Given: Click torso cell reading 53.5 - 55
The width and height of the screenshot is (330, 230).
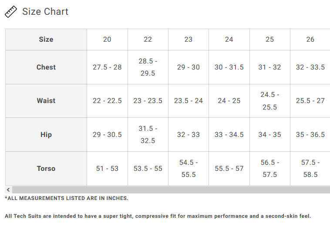Looking at the screenshot, I should tap(148, 169).
